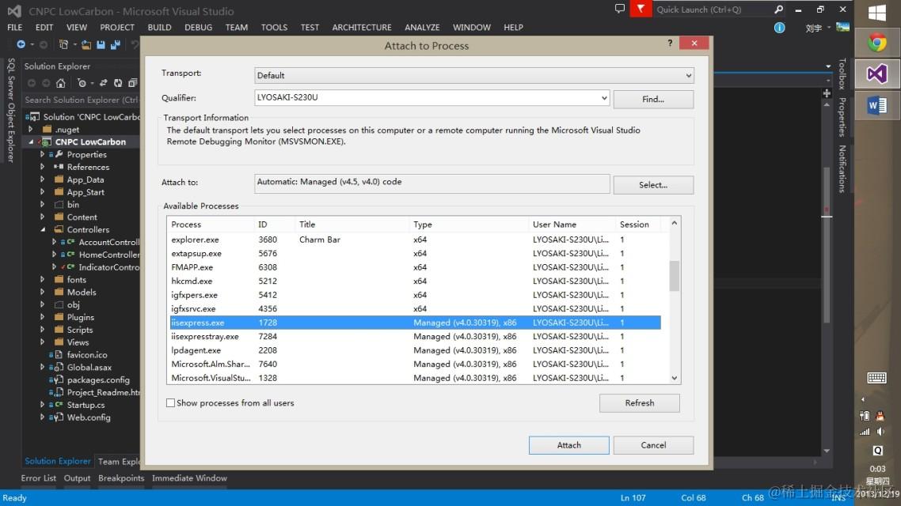Enable Show processes from all users

[171, 402]
